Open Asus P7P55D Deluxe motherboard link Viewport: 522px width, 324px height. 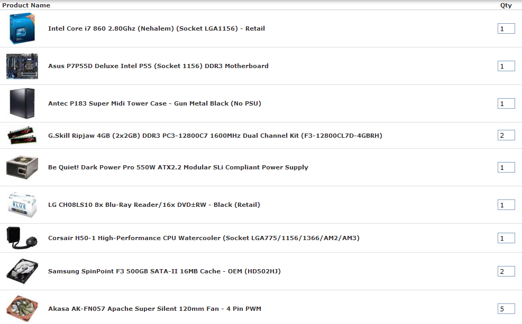click(x=158, y=66)
